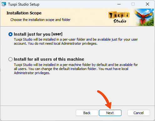Click the setup installer icon in title bar
This screenshot has height=121, width=155.
pyautogui.click(x=4, y=4)
